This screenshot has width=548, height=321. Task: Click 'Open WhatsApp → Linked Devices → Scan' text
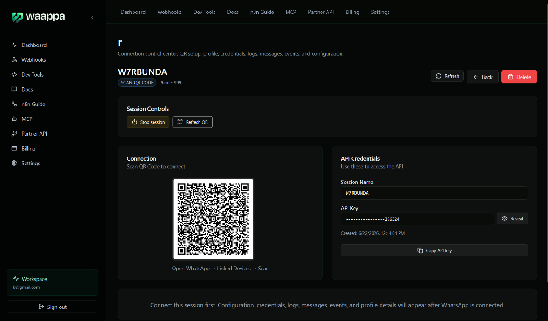(x=220, y=269)
